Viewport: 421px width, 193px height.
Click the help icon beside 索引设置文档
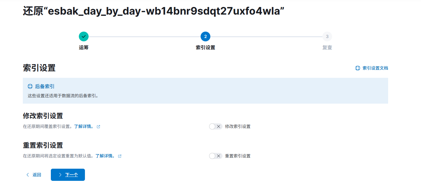pos(358,68)
